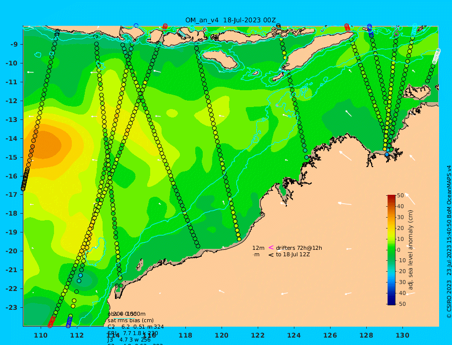Click the longitude axis label '110'

click(x=41, y=335)
